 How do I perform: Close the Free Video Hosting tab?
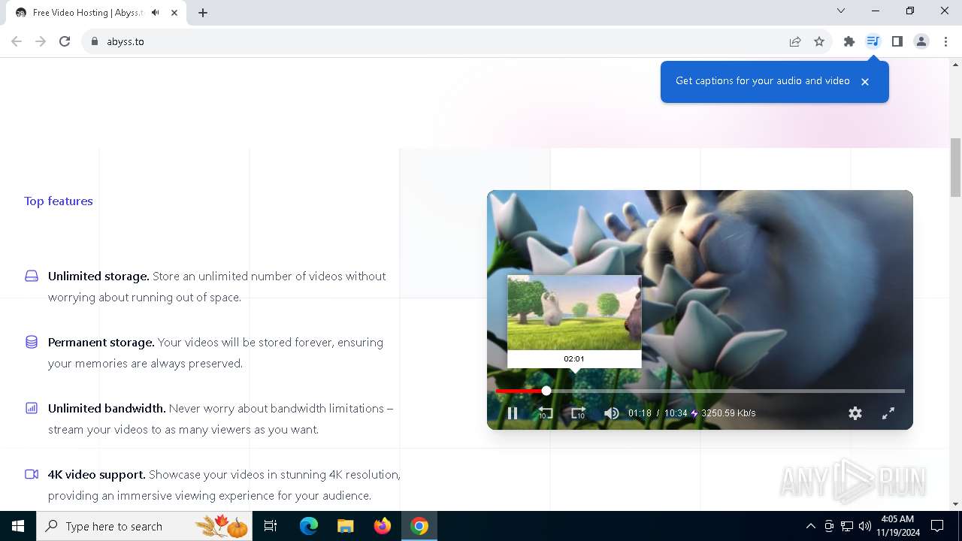tap(174, 13)
